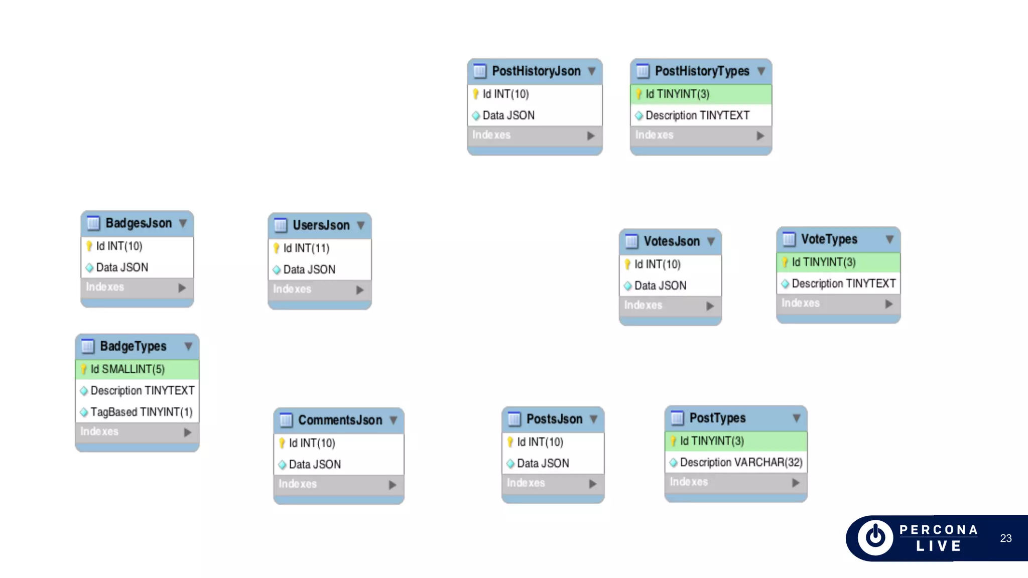This screenshot has height=578, width=1028.
Task: Click the PostTypes table icon
Action: click(x=677, y=418)
